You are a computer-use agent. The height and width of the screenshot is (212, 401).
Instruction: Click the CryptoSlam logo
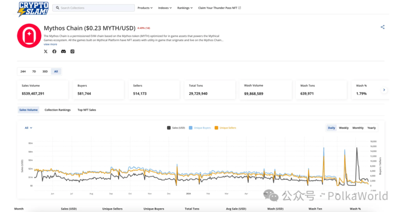[x=33, y=9]
